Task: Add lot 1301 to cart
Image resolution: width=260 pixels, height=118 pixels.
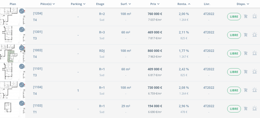Action: click(246, 35)
